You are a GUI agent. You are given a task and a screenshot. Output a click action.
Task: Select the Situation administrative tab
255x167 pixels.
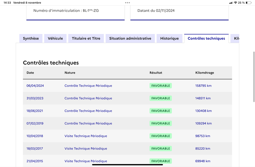point(130,38)
